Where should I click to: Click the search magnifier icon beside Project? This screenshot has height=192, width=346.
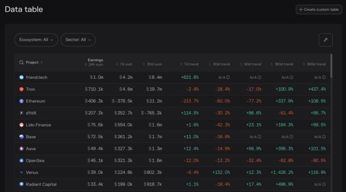(x=21, y=62)
